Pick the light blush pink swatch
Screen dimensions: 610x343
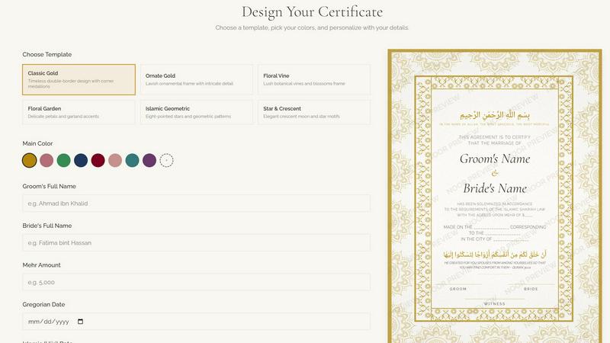pyautogui.click(x=115, y=160)
